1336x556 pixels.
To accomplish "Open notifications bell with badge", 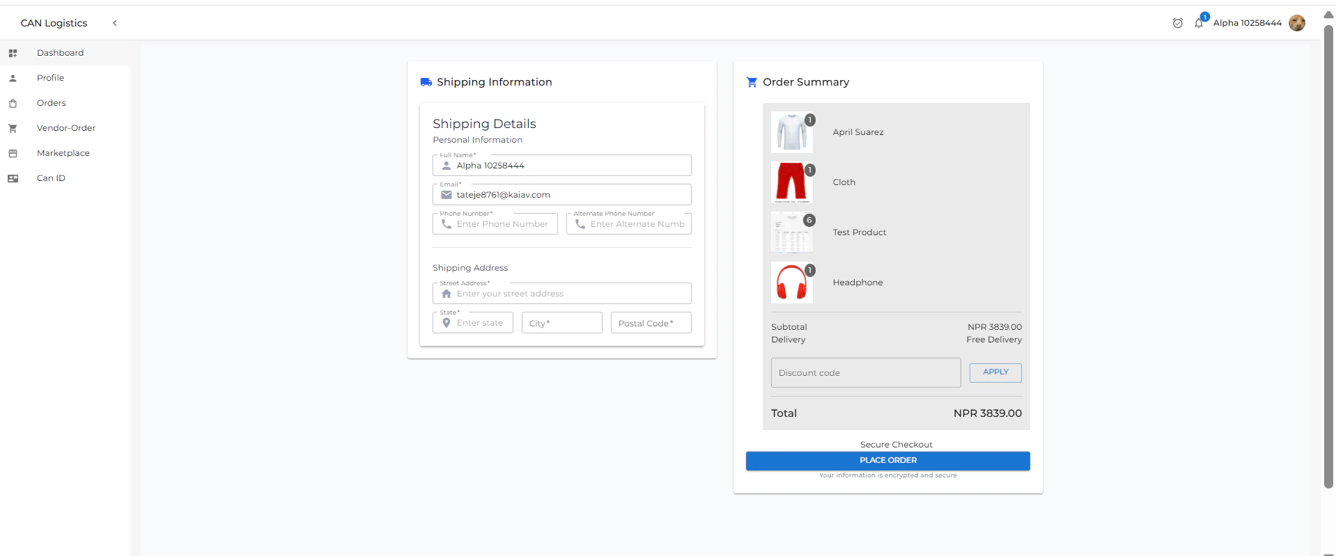I will coord(1199,22).
